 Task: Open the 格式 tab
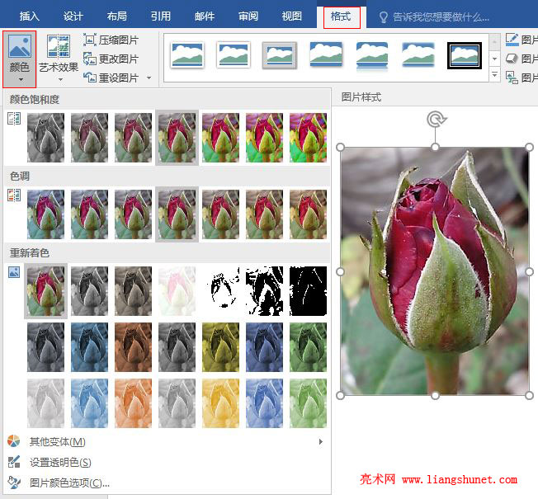pos(342,16)
